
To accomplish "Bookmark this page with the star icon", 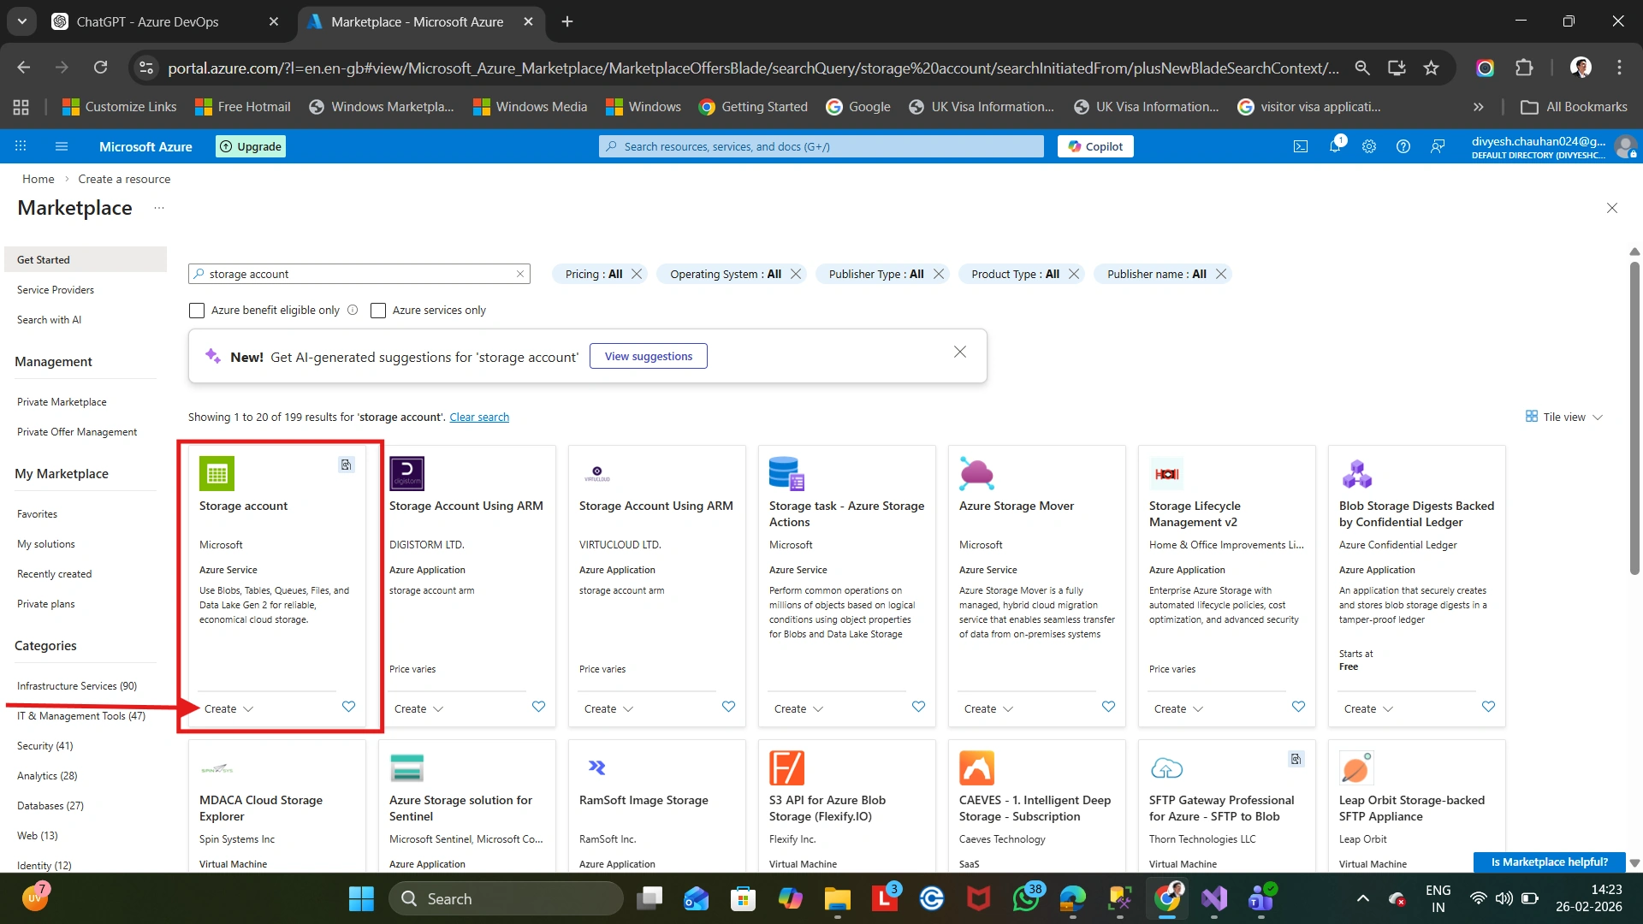I will [x=1431, y=68].
